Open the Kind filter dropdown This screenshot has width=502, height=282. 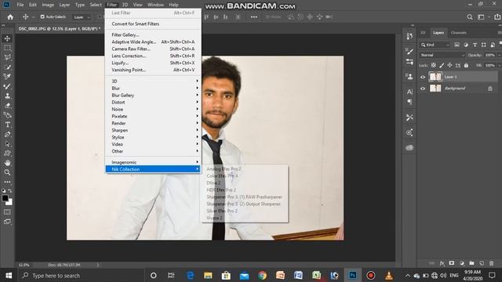click(435, 45)
